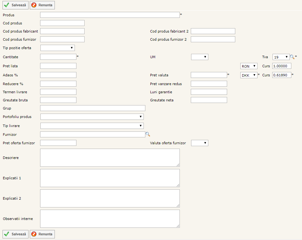Click into the Cantitate input field

click(x=58, y=57)
